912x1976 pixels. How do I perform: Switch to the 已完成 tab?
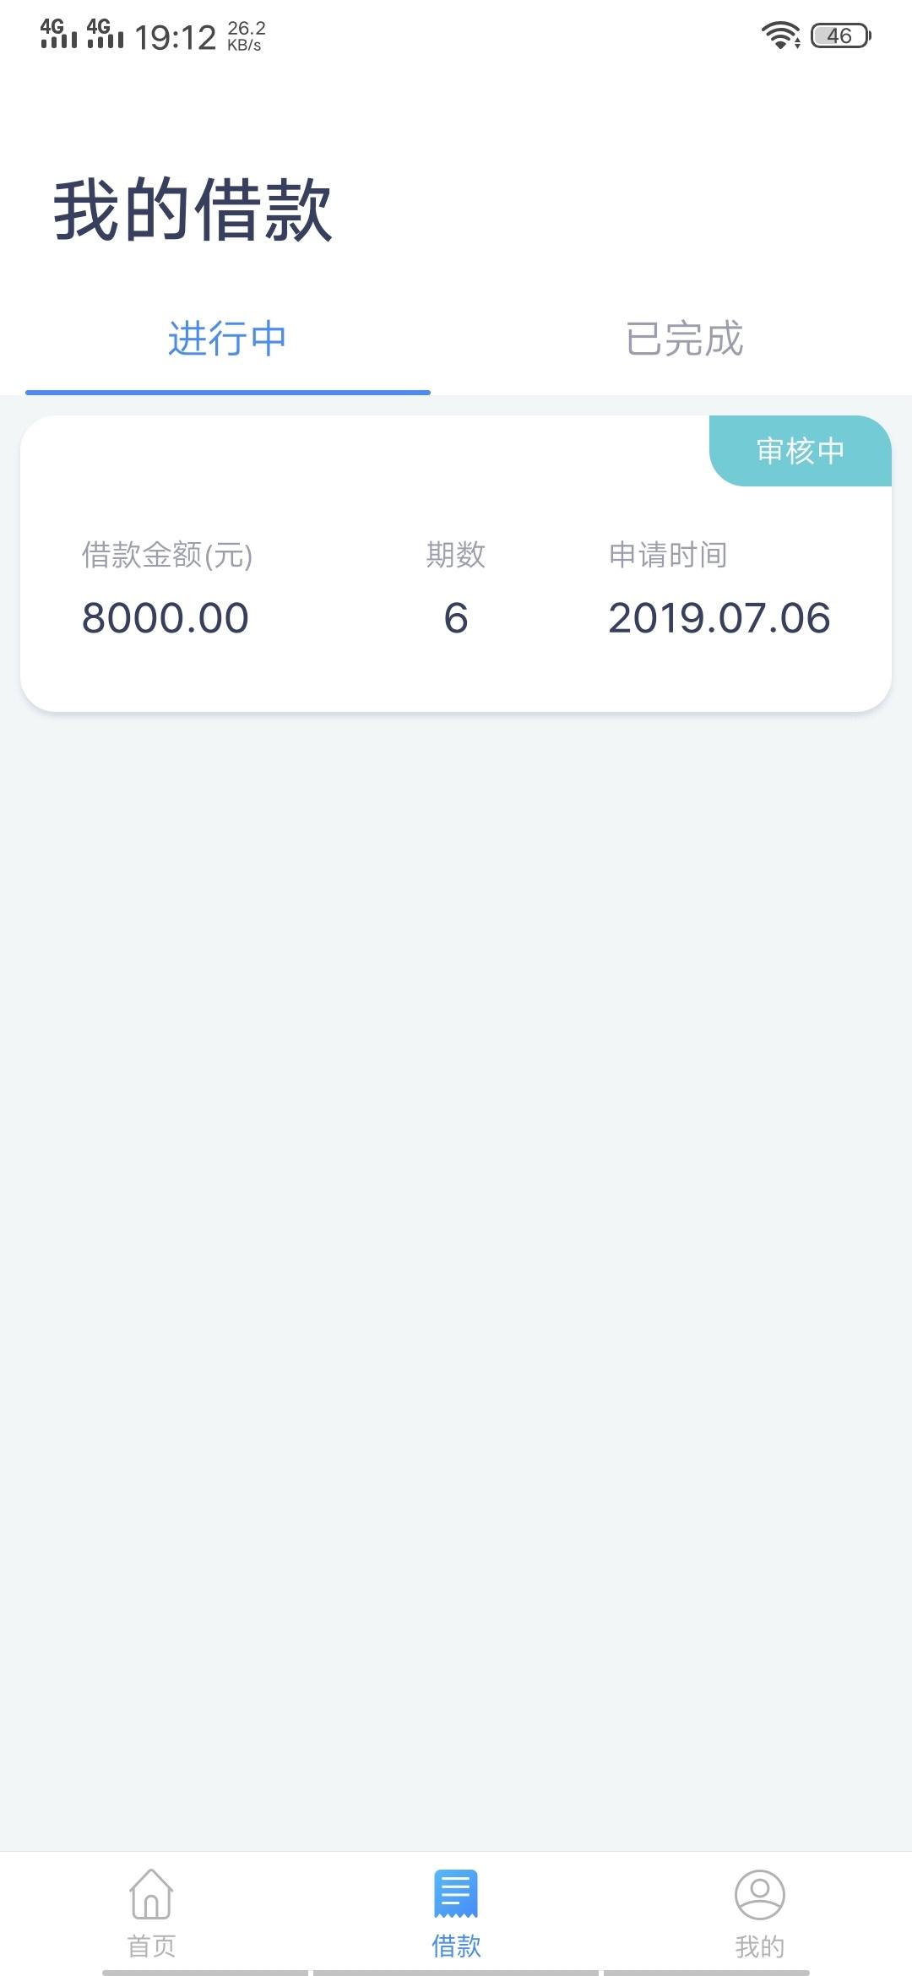684,339
